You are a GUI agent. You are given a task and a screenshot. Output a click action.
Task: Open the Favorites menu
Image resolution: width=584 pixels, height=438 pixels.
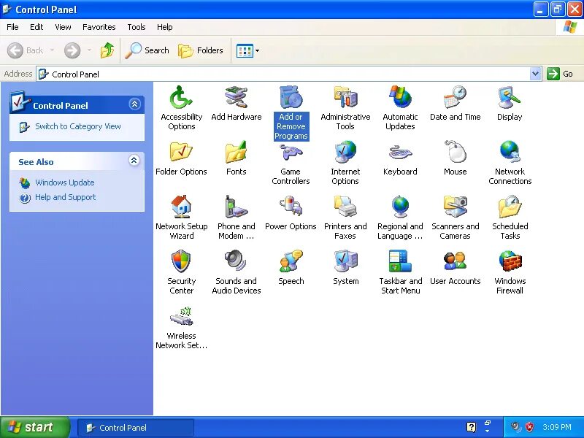(x=99, y=27)
